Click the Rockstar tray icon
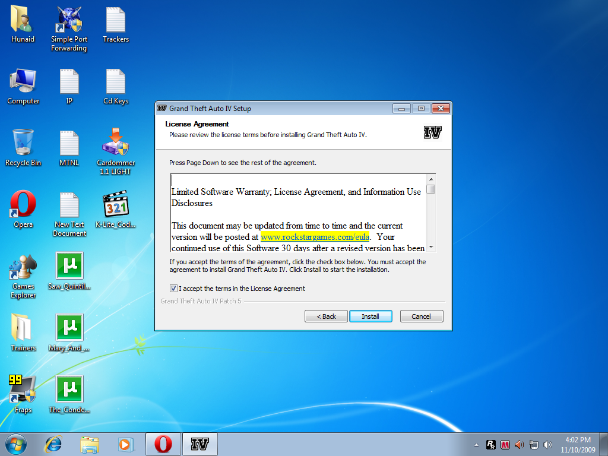The height and width of the screenshot is (456, 608). pyautogui.click(x=490, y=445)
